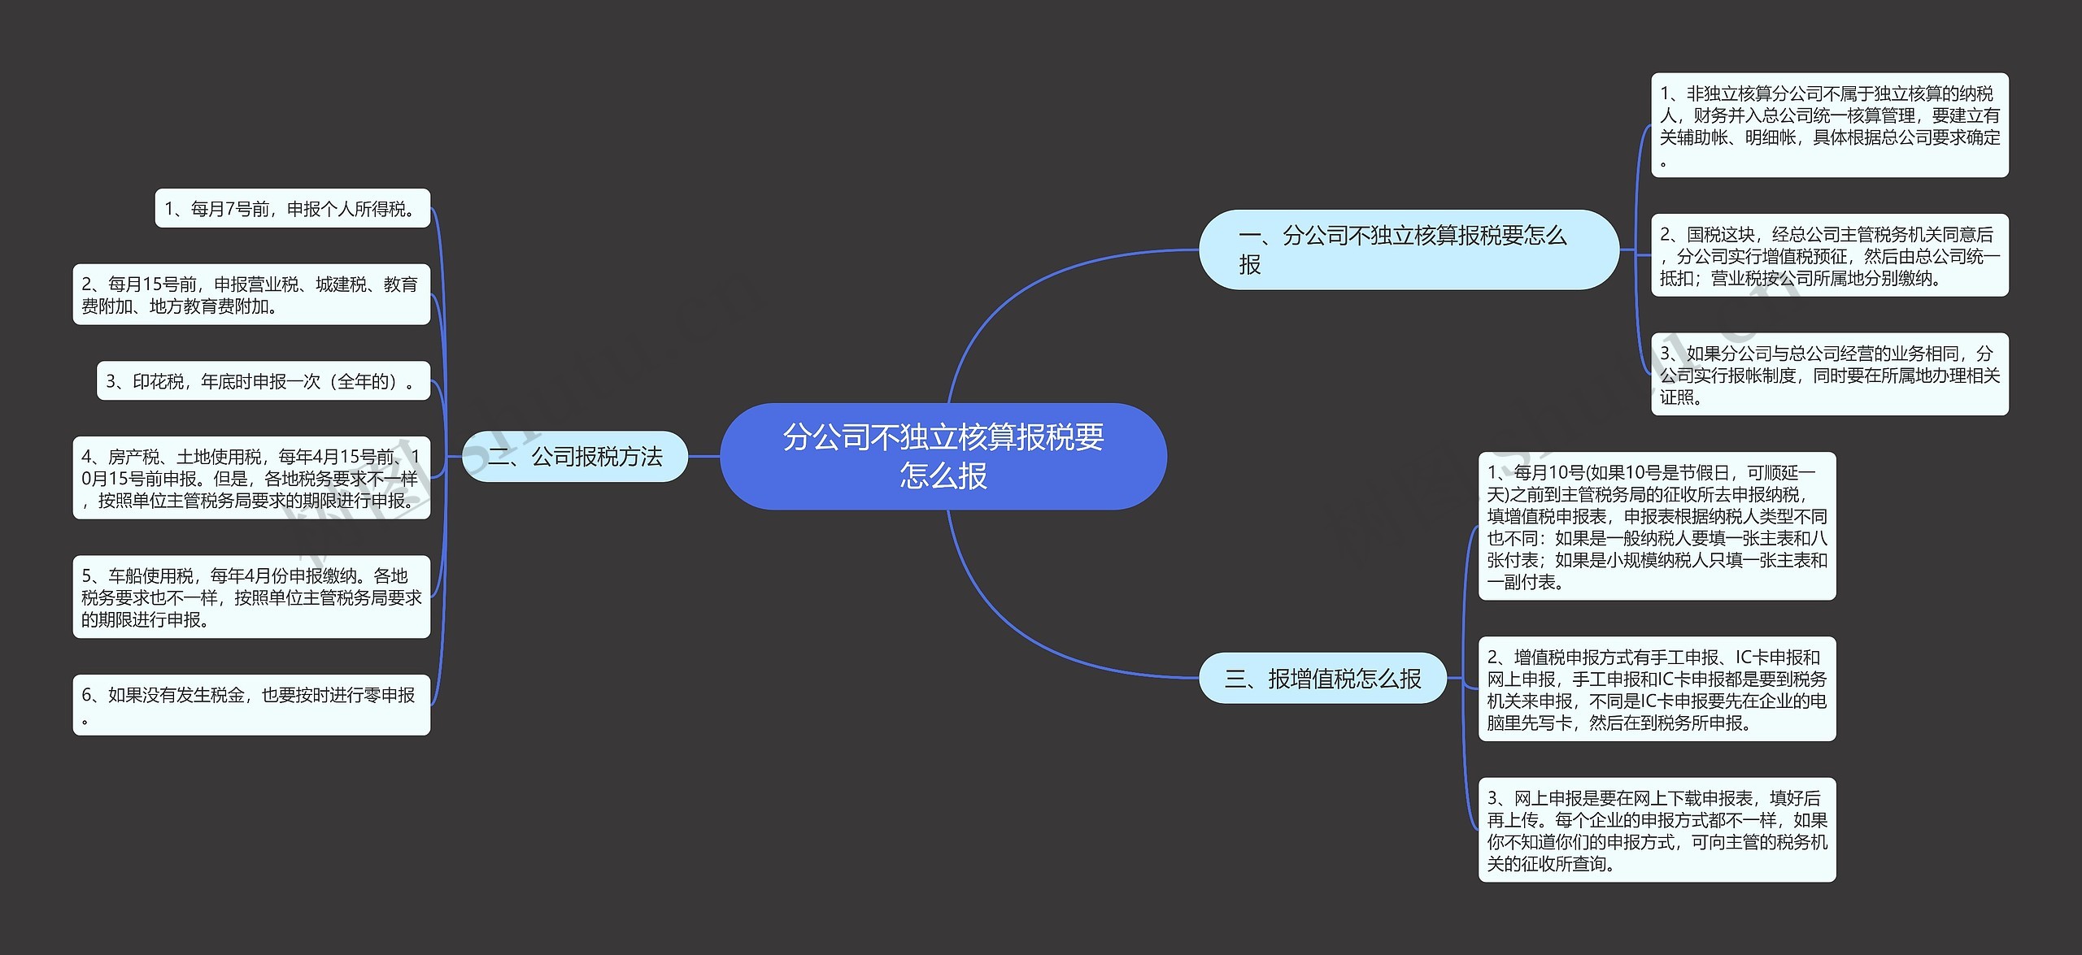Viewport: 2082px width, 955px height.
Task: Select note 4、房产税、土地使用税
Action: click(x=251, y=477)
